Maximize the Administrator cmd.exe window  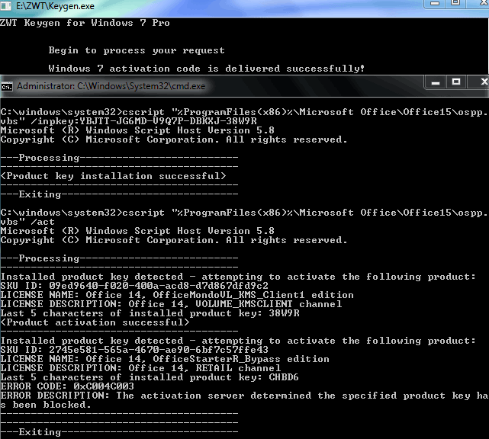(456, 82)
